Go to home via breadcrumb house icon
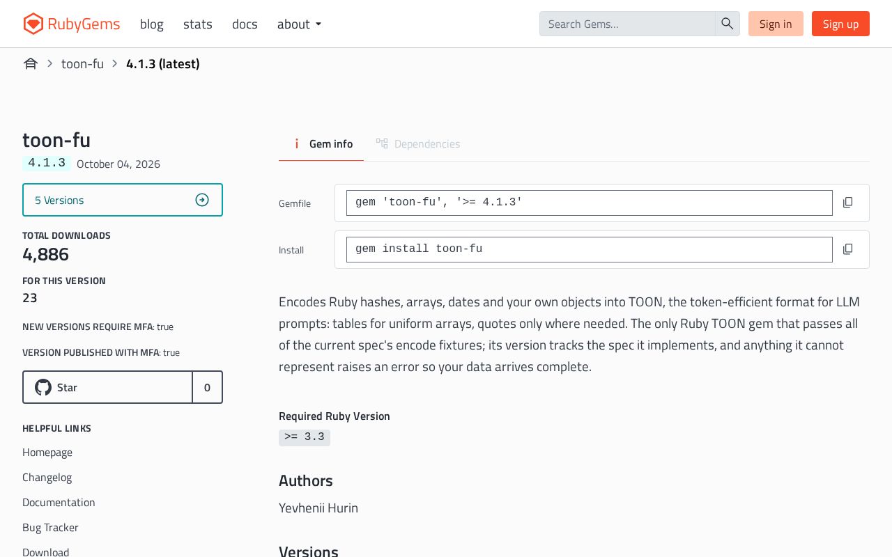 pyautogui.click(x=30, y=63)
